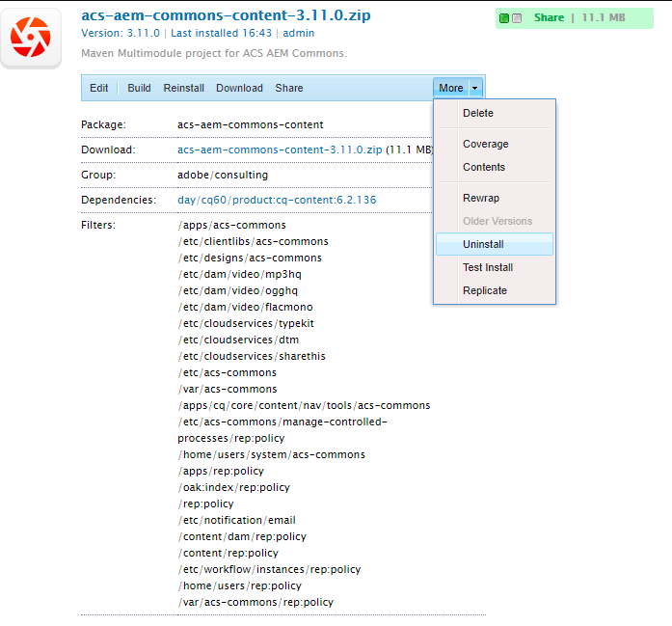Click the filter /etc/clientlibs/acs-commons

point(254,241)
